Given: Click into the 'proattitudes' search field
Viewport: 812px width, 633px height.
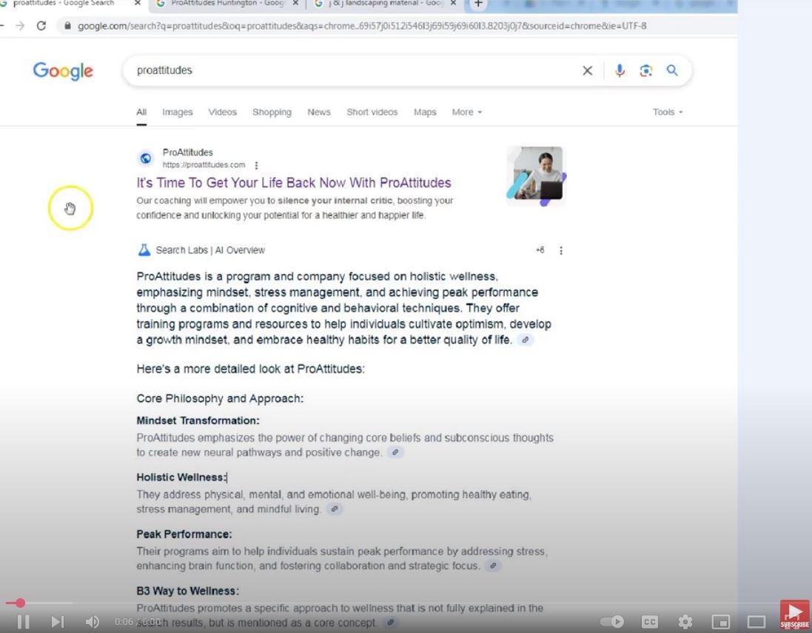Looking at the screenshot, I should [352, 70].
